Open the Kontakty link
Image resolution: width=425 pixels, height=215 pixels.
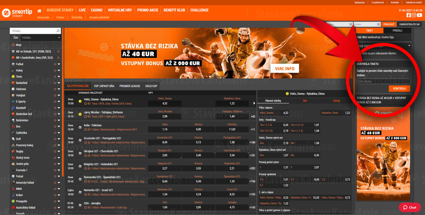[x=395, y=3]
